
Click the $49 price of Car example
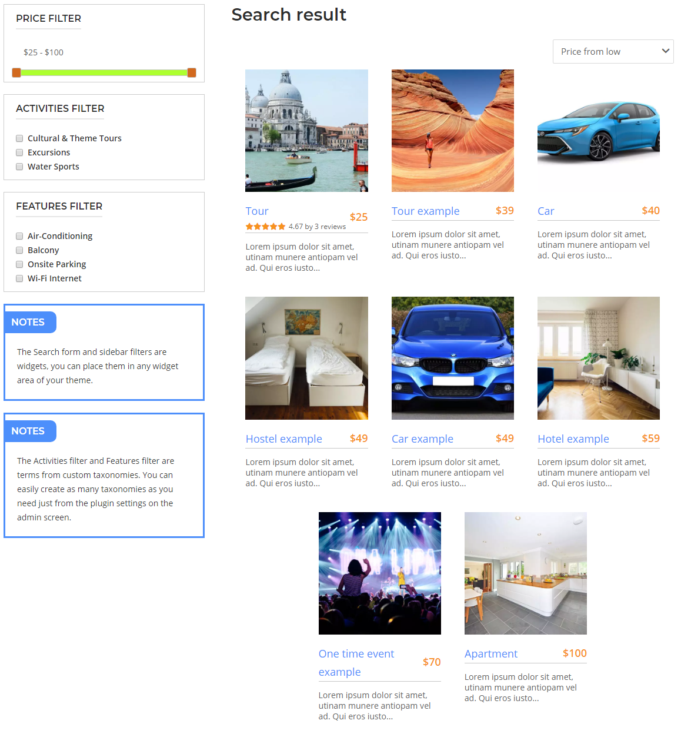pyautogui.click(x=505, y=439)
